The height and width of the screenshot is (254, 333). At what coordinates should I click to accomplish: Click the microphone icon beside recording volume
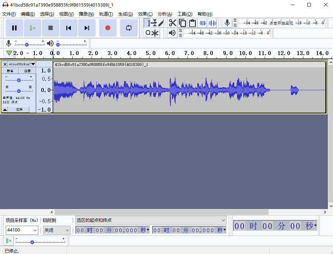pyautogui.click(x=8, y=43)
